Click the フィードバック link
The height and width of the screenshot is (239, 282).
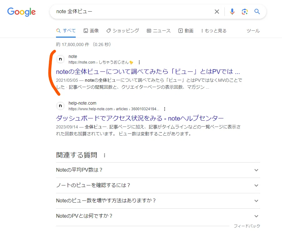[247, 226]
